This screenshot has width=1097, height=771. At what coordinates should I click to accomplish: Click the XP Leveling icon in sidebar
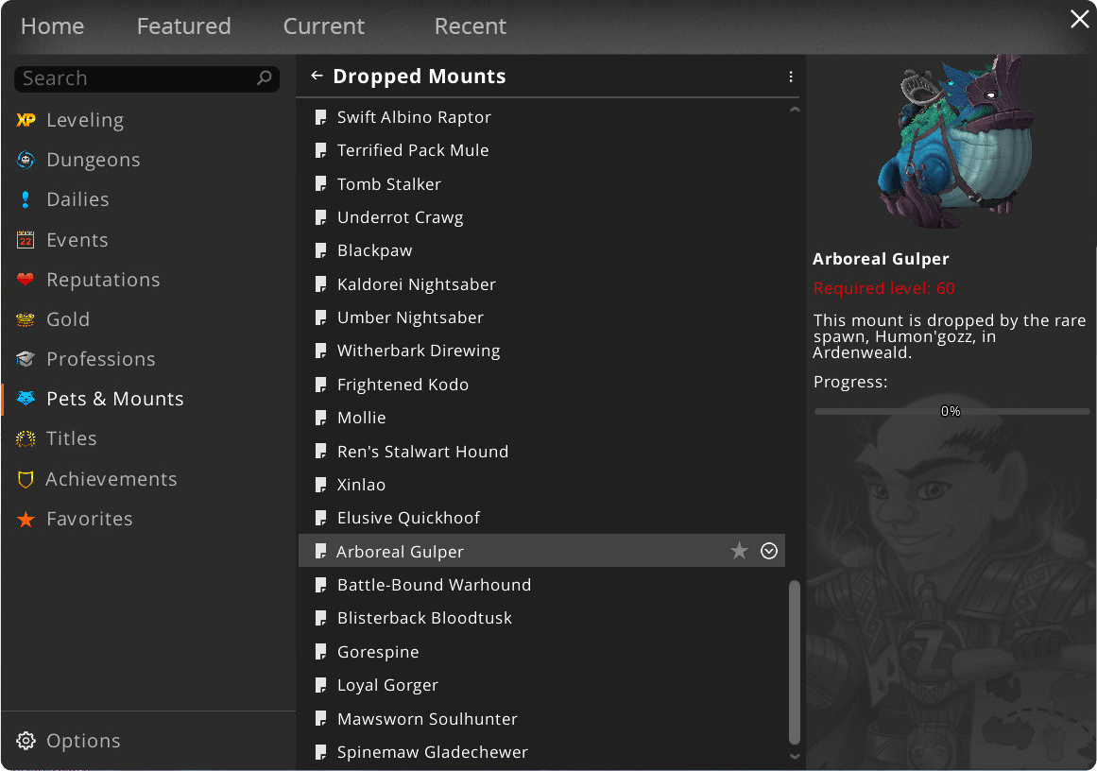pyautogui.click(x=26, y=120)
